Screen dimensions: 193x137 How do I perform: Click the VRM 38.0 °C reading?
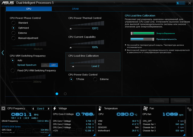click(135, 121)
